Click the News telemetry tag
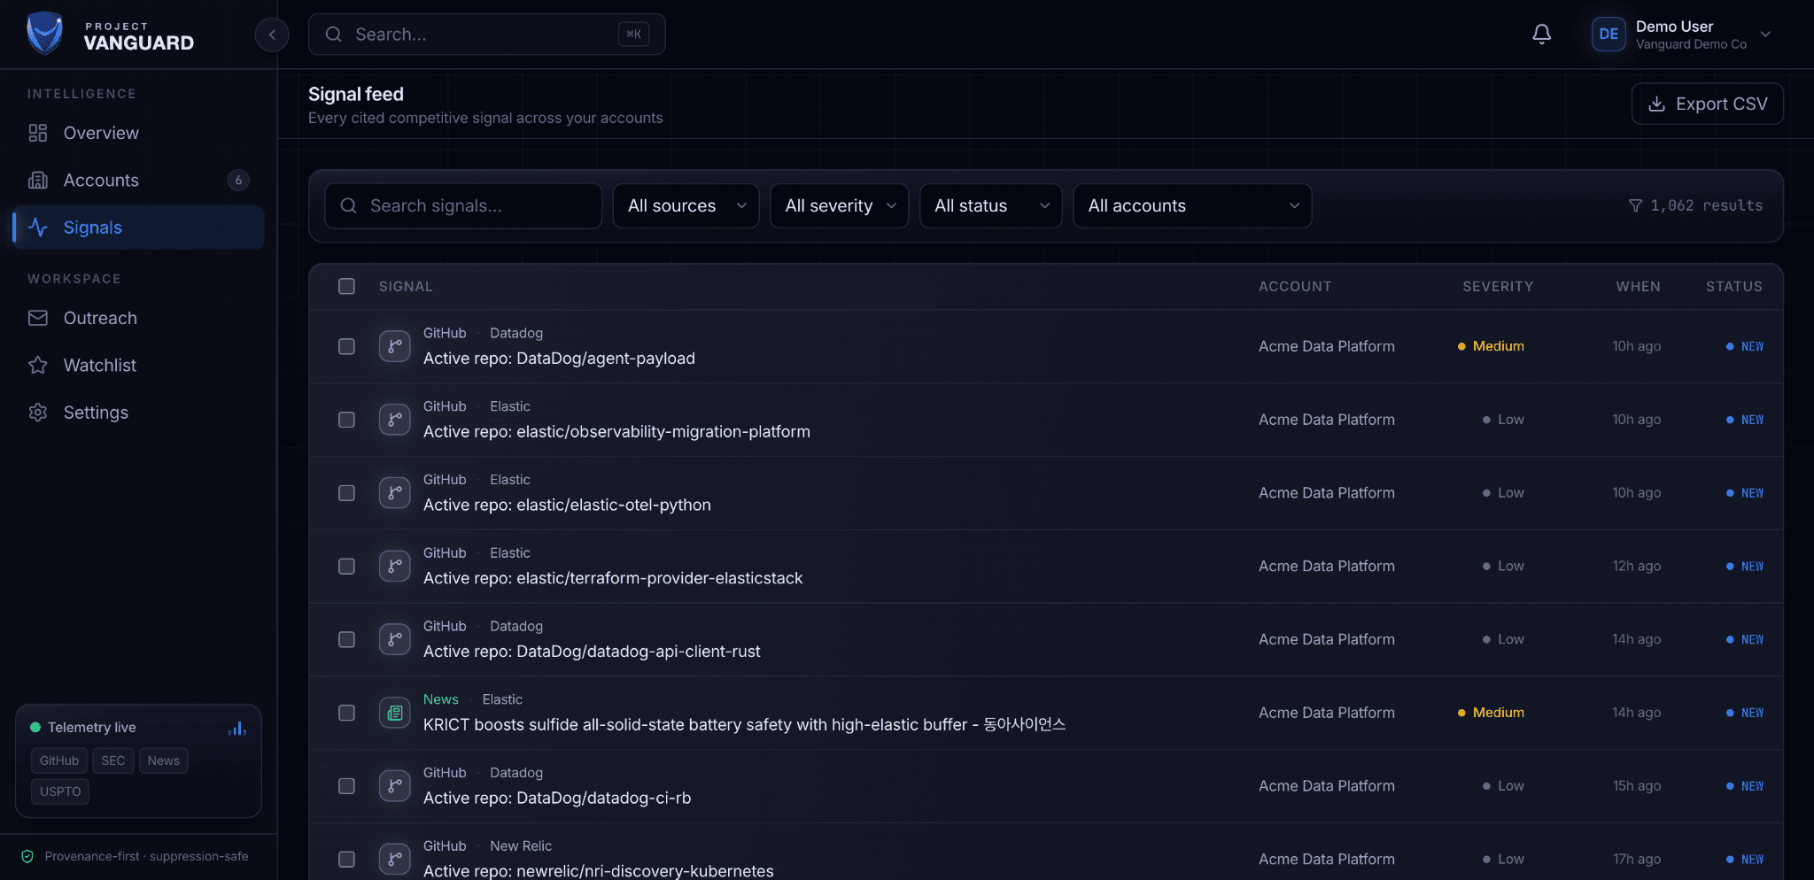Image resolution: width=1814 pixels, height=880 pixels. click(163, 760)
